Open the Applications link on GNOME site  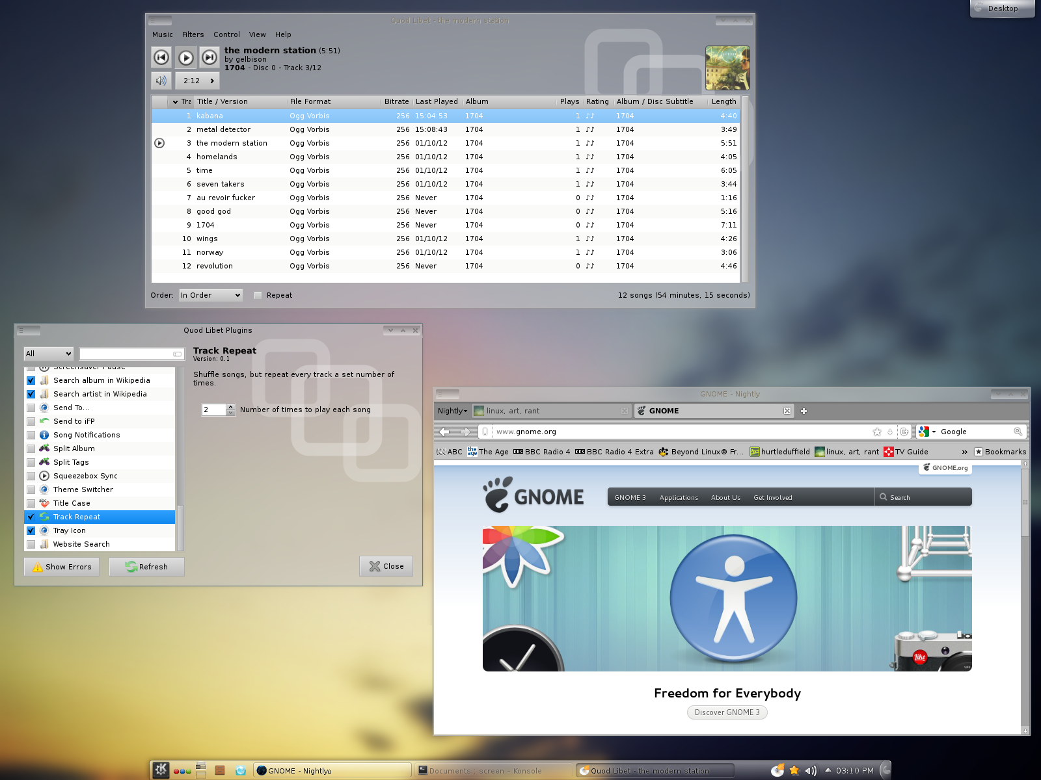pos(679,497)
